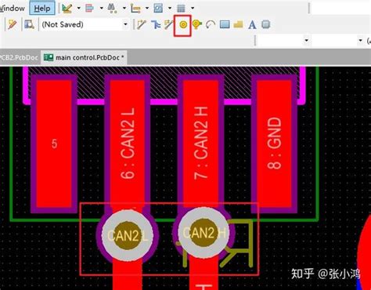Select the Place Polygon Pour tool

click(x=239, y=24)
